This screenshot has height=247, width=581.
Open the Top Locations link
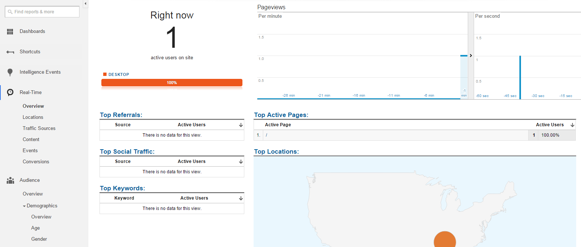point(276,152)
